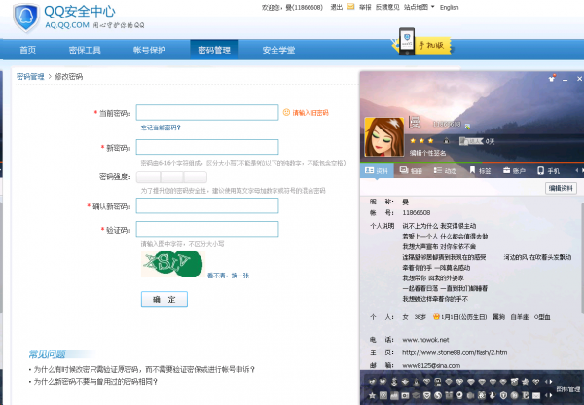The image size is (584, 405).
Task: Focus the 新密码 input field
Action: coord(207,147)
